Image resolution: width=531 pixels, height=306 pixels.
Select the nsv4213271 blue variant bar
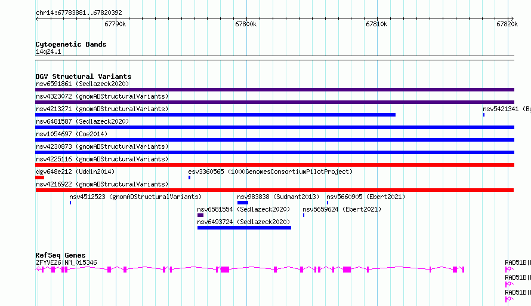click(x=215, y=115)
